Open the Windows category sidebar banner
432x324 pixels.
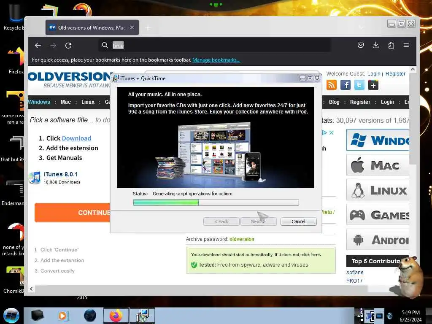click(378, 140)
